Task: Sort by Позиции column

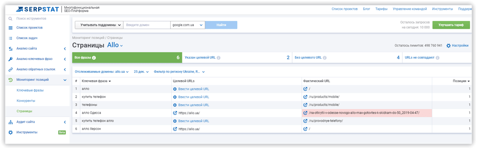Action: [x=462, y=81]
